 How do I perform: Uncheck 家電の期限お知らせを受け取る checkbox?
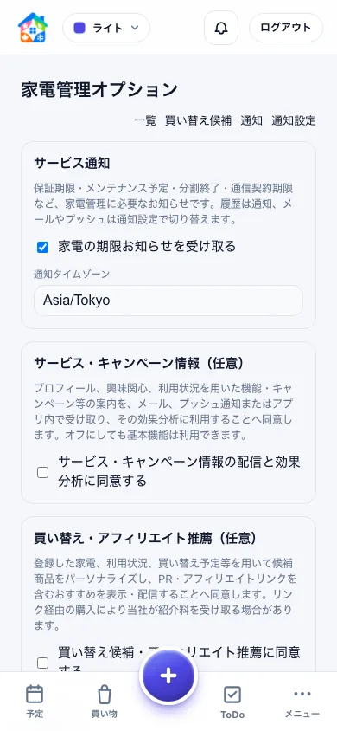(42, 247)
